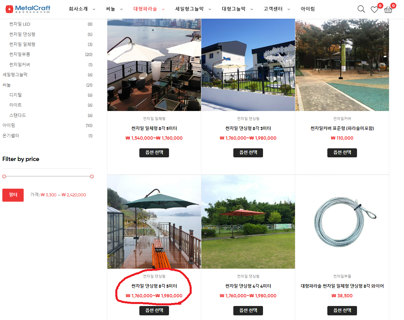Open 썬차일 댄싱형 4각 4미터 product link
This screenshot has width=404, height=320.
click(x=248, y=286)
